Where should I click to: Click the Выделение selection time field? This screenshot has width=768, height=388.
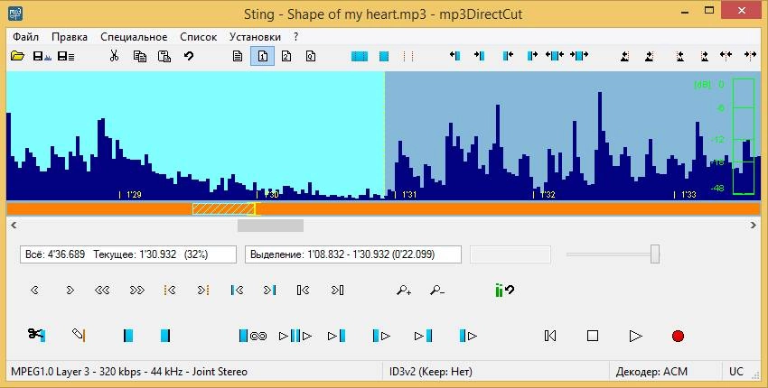(353, 254)
